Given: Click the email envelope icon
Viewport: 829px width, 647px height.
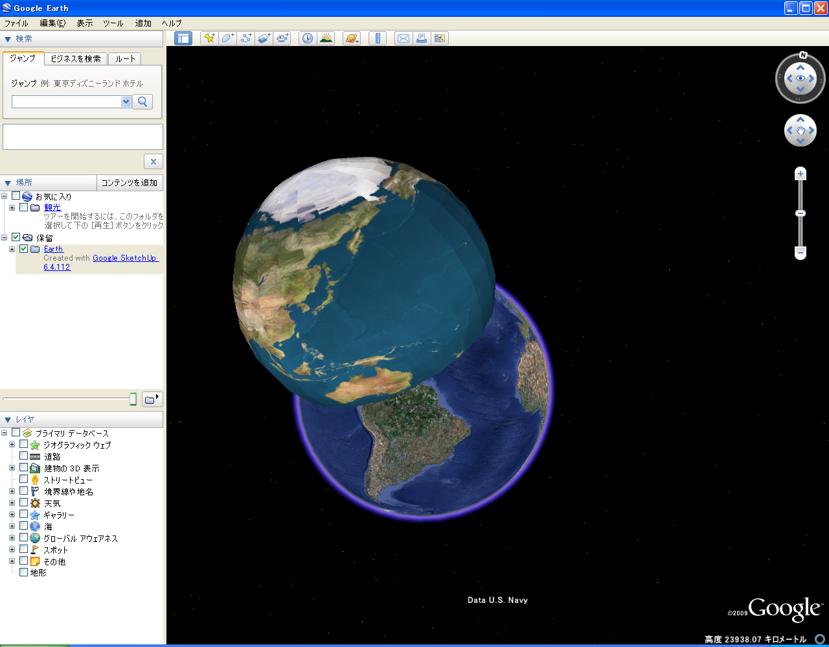Looking at the screenshot, I should click(x=403, y=38).
